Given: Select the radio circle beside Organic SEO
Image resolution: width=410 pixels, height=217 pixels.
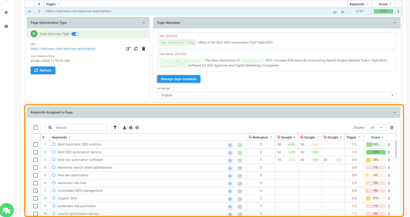Looking at the screenshot, I should pyautogui.click(x=54, y=198).
